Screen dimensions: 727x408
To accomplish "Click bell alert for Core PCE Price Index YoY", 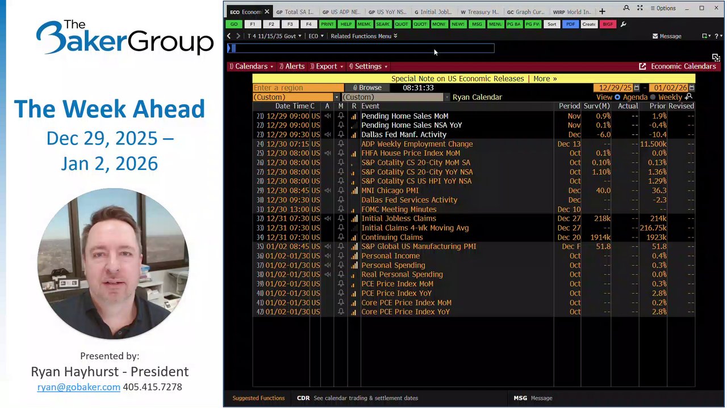I will (x=341, y=312).
